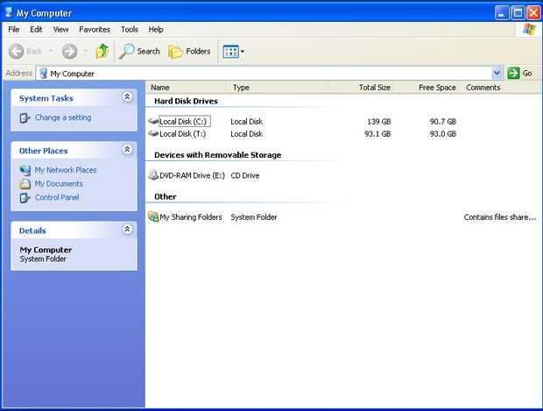Image resolution: width=543 pixels, height=411 pixels.
Task: Sort by the Total Size column header
Action: (x=361, y=88)
